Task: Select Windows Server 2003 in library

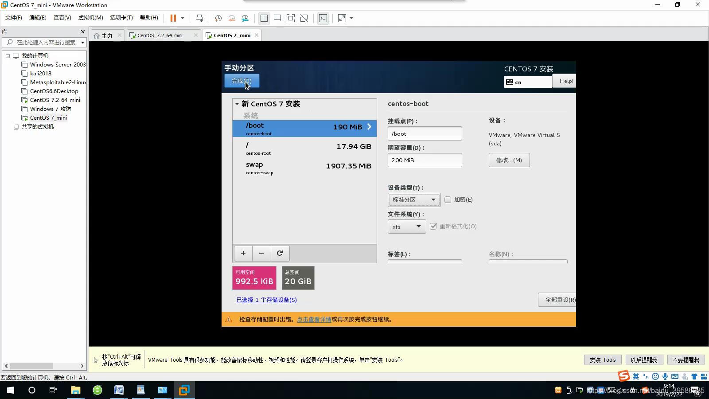Action: pyautogui.click(x=58, y=65)
